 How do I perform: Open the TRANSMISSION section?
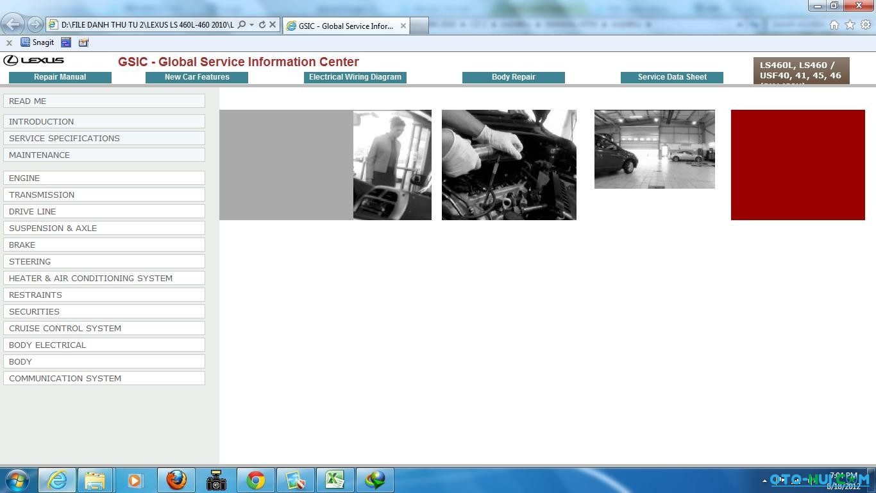[104, 195]
